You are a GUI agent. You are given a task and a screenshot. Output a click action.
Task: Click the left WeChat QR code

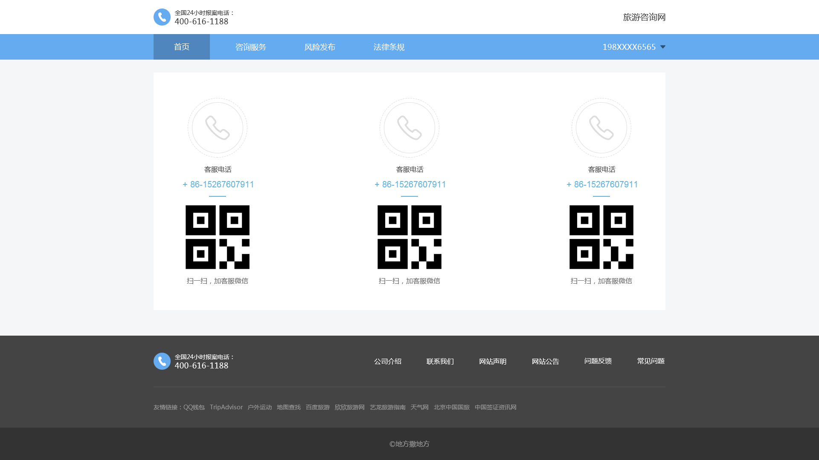(x=218, y=237)
